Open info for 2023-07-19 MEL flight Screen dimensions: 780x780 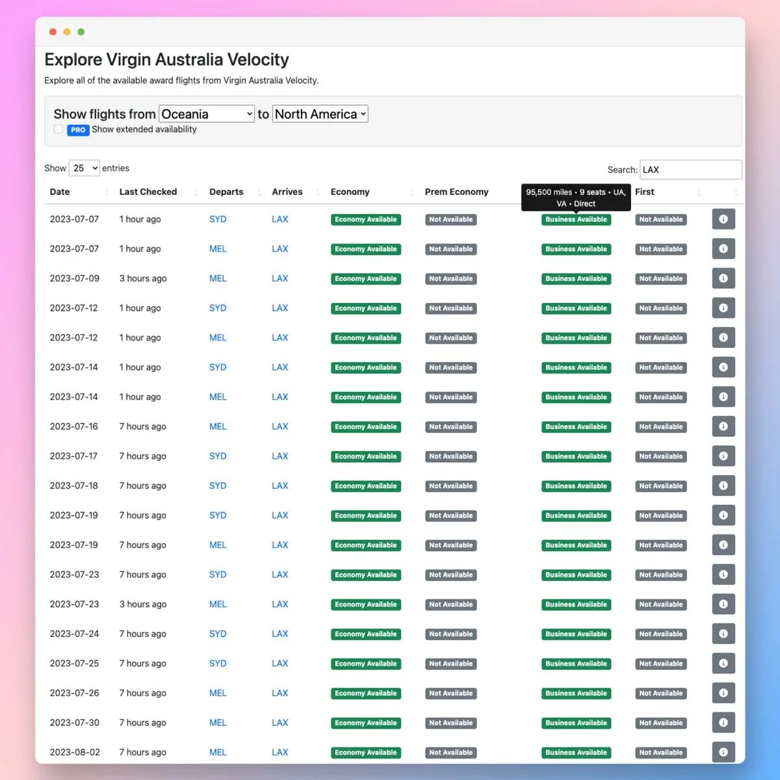pos(723,545)
